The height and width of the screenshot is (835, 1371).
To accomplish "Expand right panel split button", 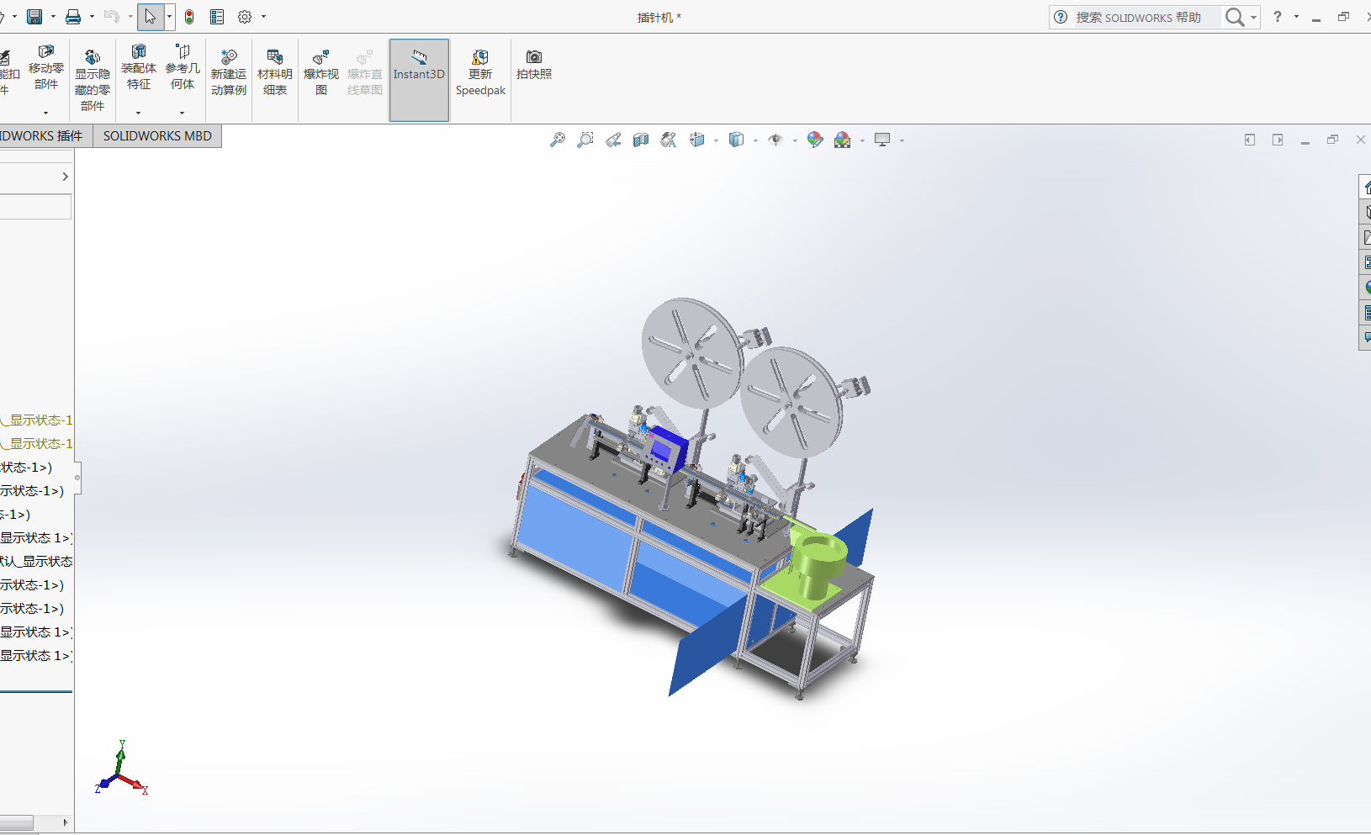I will click(1278, 140).
